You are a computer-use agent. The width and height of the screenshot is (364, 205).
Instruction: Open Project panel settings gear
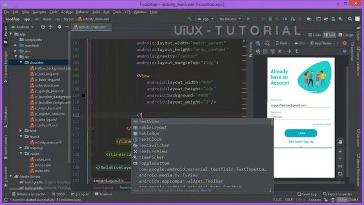[60, 27]
